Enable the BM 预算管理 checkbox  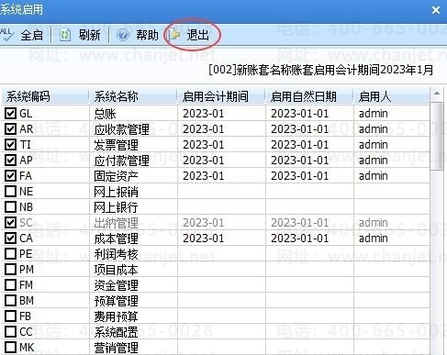(x=10, y=301)
